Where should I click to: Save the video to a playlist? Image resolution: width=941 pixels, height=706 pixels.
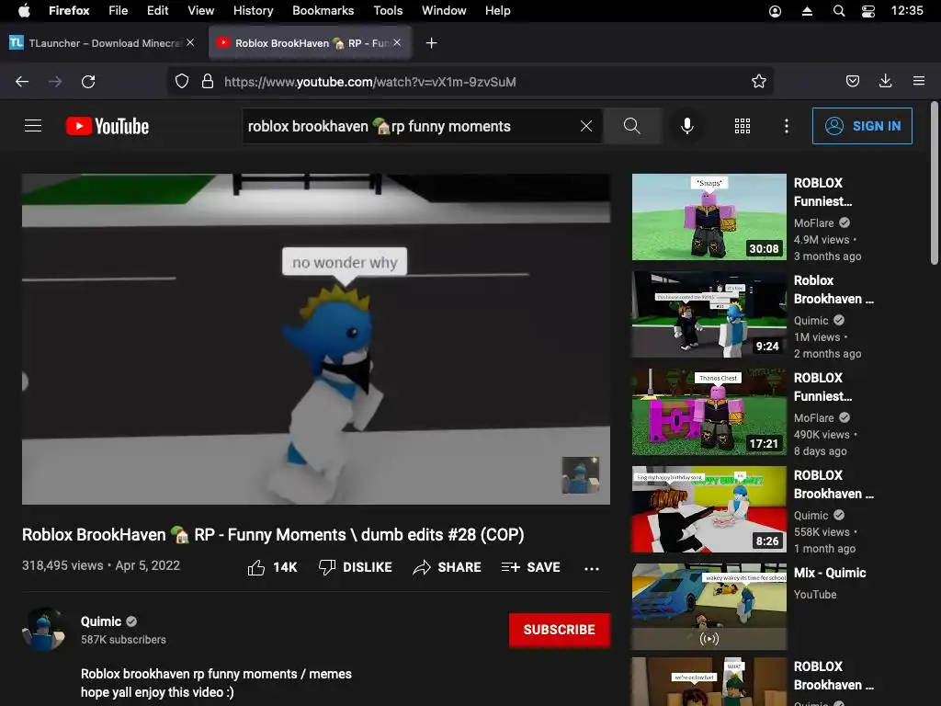(531, 567)
